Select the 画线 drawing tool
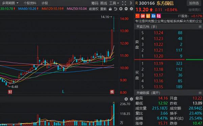The height and width of the screenshot is (126, 203). click(x=104, y=3)
